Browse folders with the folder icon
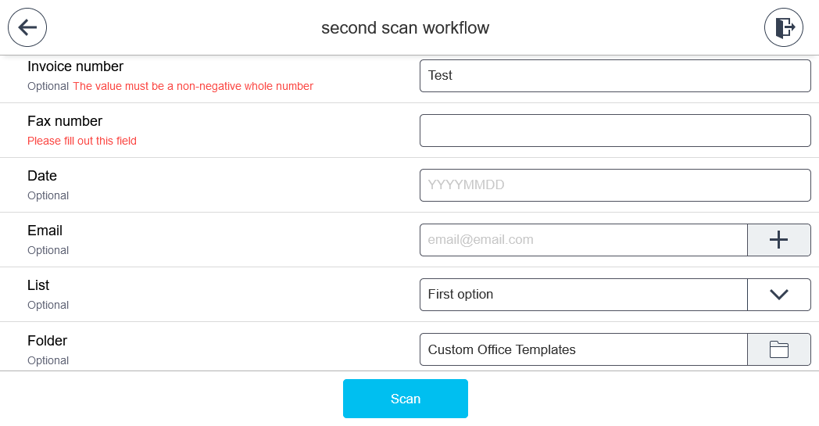 (x=778, y=349)
